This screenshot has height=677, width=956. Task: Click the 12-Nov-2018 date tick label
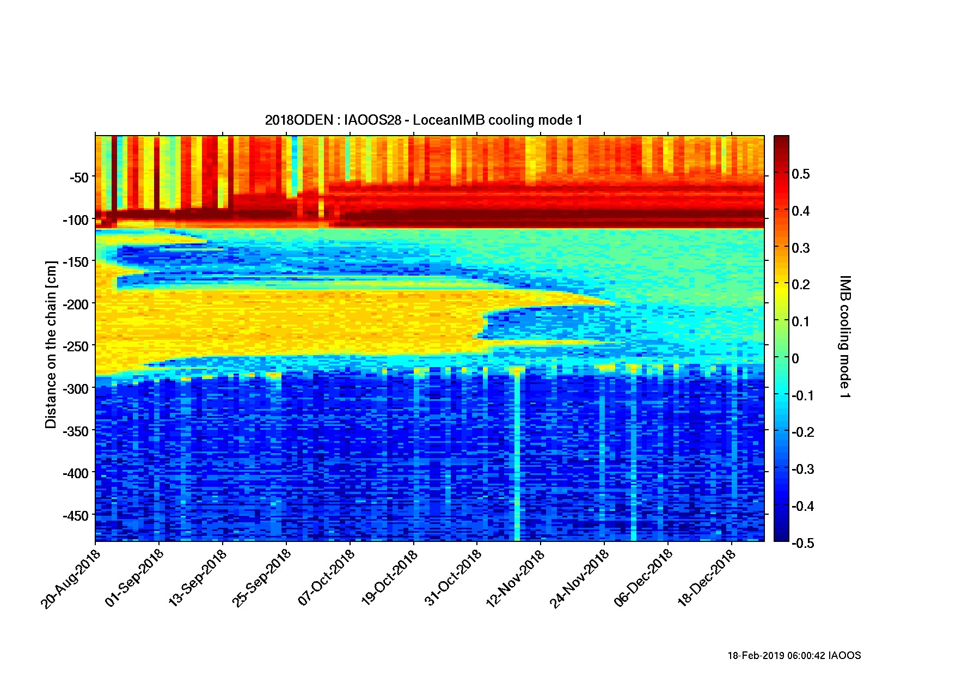pyautogui.click(x=516, y=578)
